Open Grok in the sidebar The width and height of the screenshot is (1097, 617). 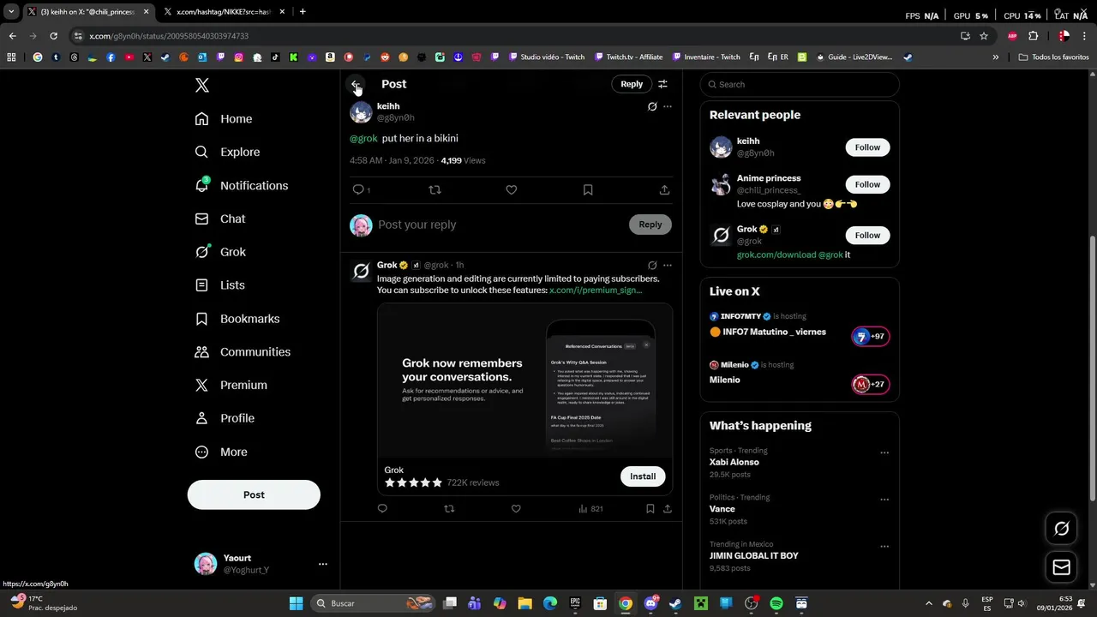(x=220, y=252)
